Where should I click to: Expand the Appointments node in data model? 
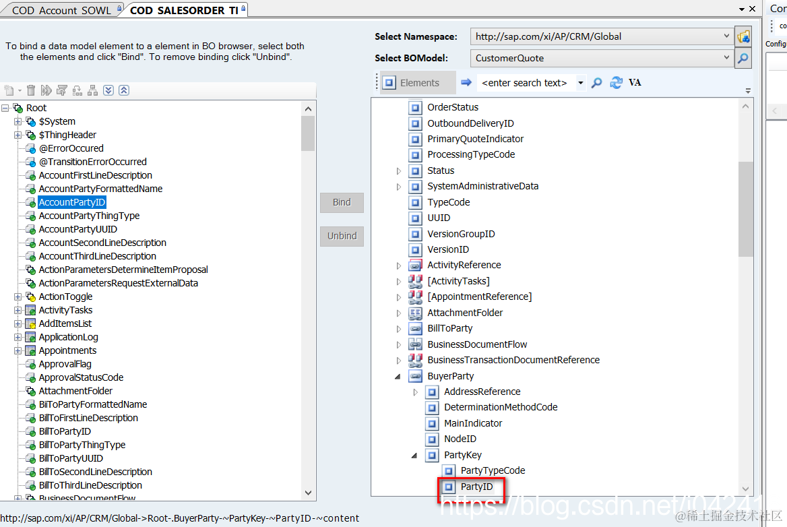click(x=18, y=351)
